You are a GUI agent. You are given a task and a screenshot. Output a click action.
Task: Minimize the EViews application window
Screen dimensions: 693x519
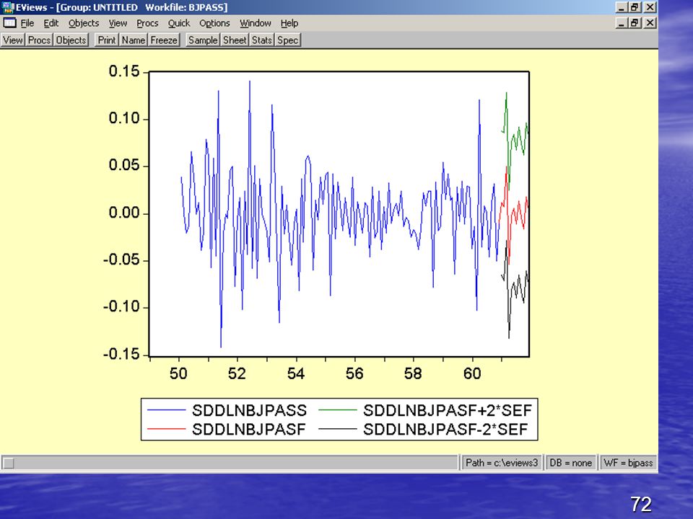point(622,7)
